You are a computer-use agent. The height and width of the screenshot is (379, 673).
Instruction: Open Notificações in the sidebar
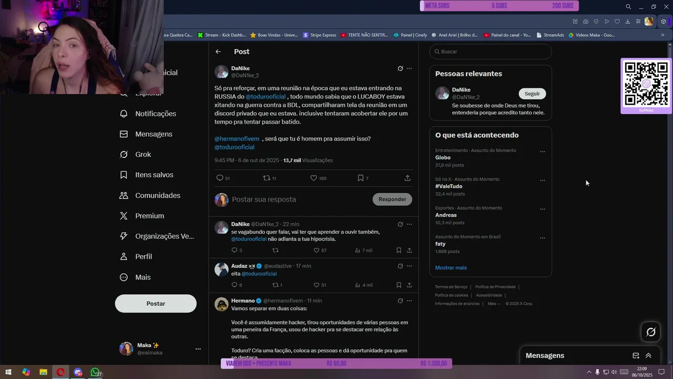click(148, 114)
